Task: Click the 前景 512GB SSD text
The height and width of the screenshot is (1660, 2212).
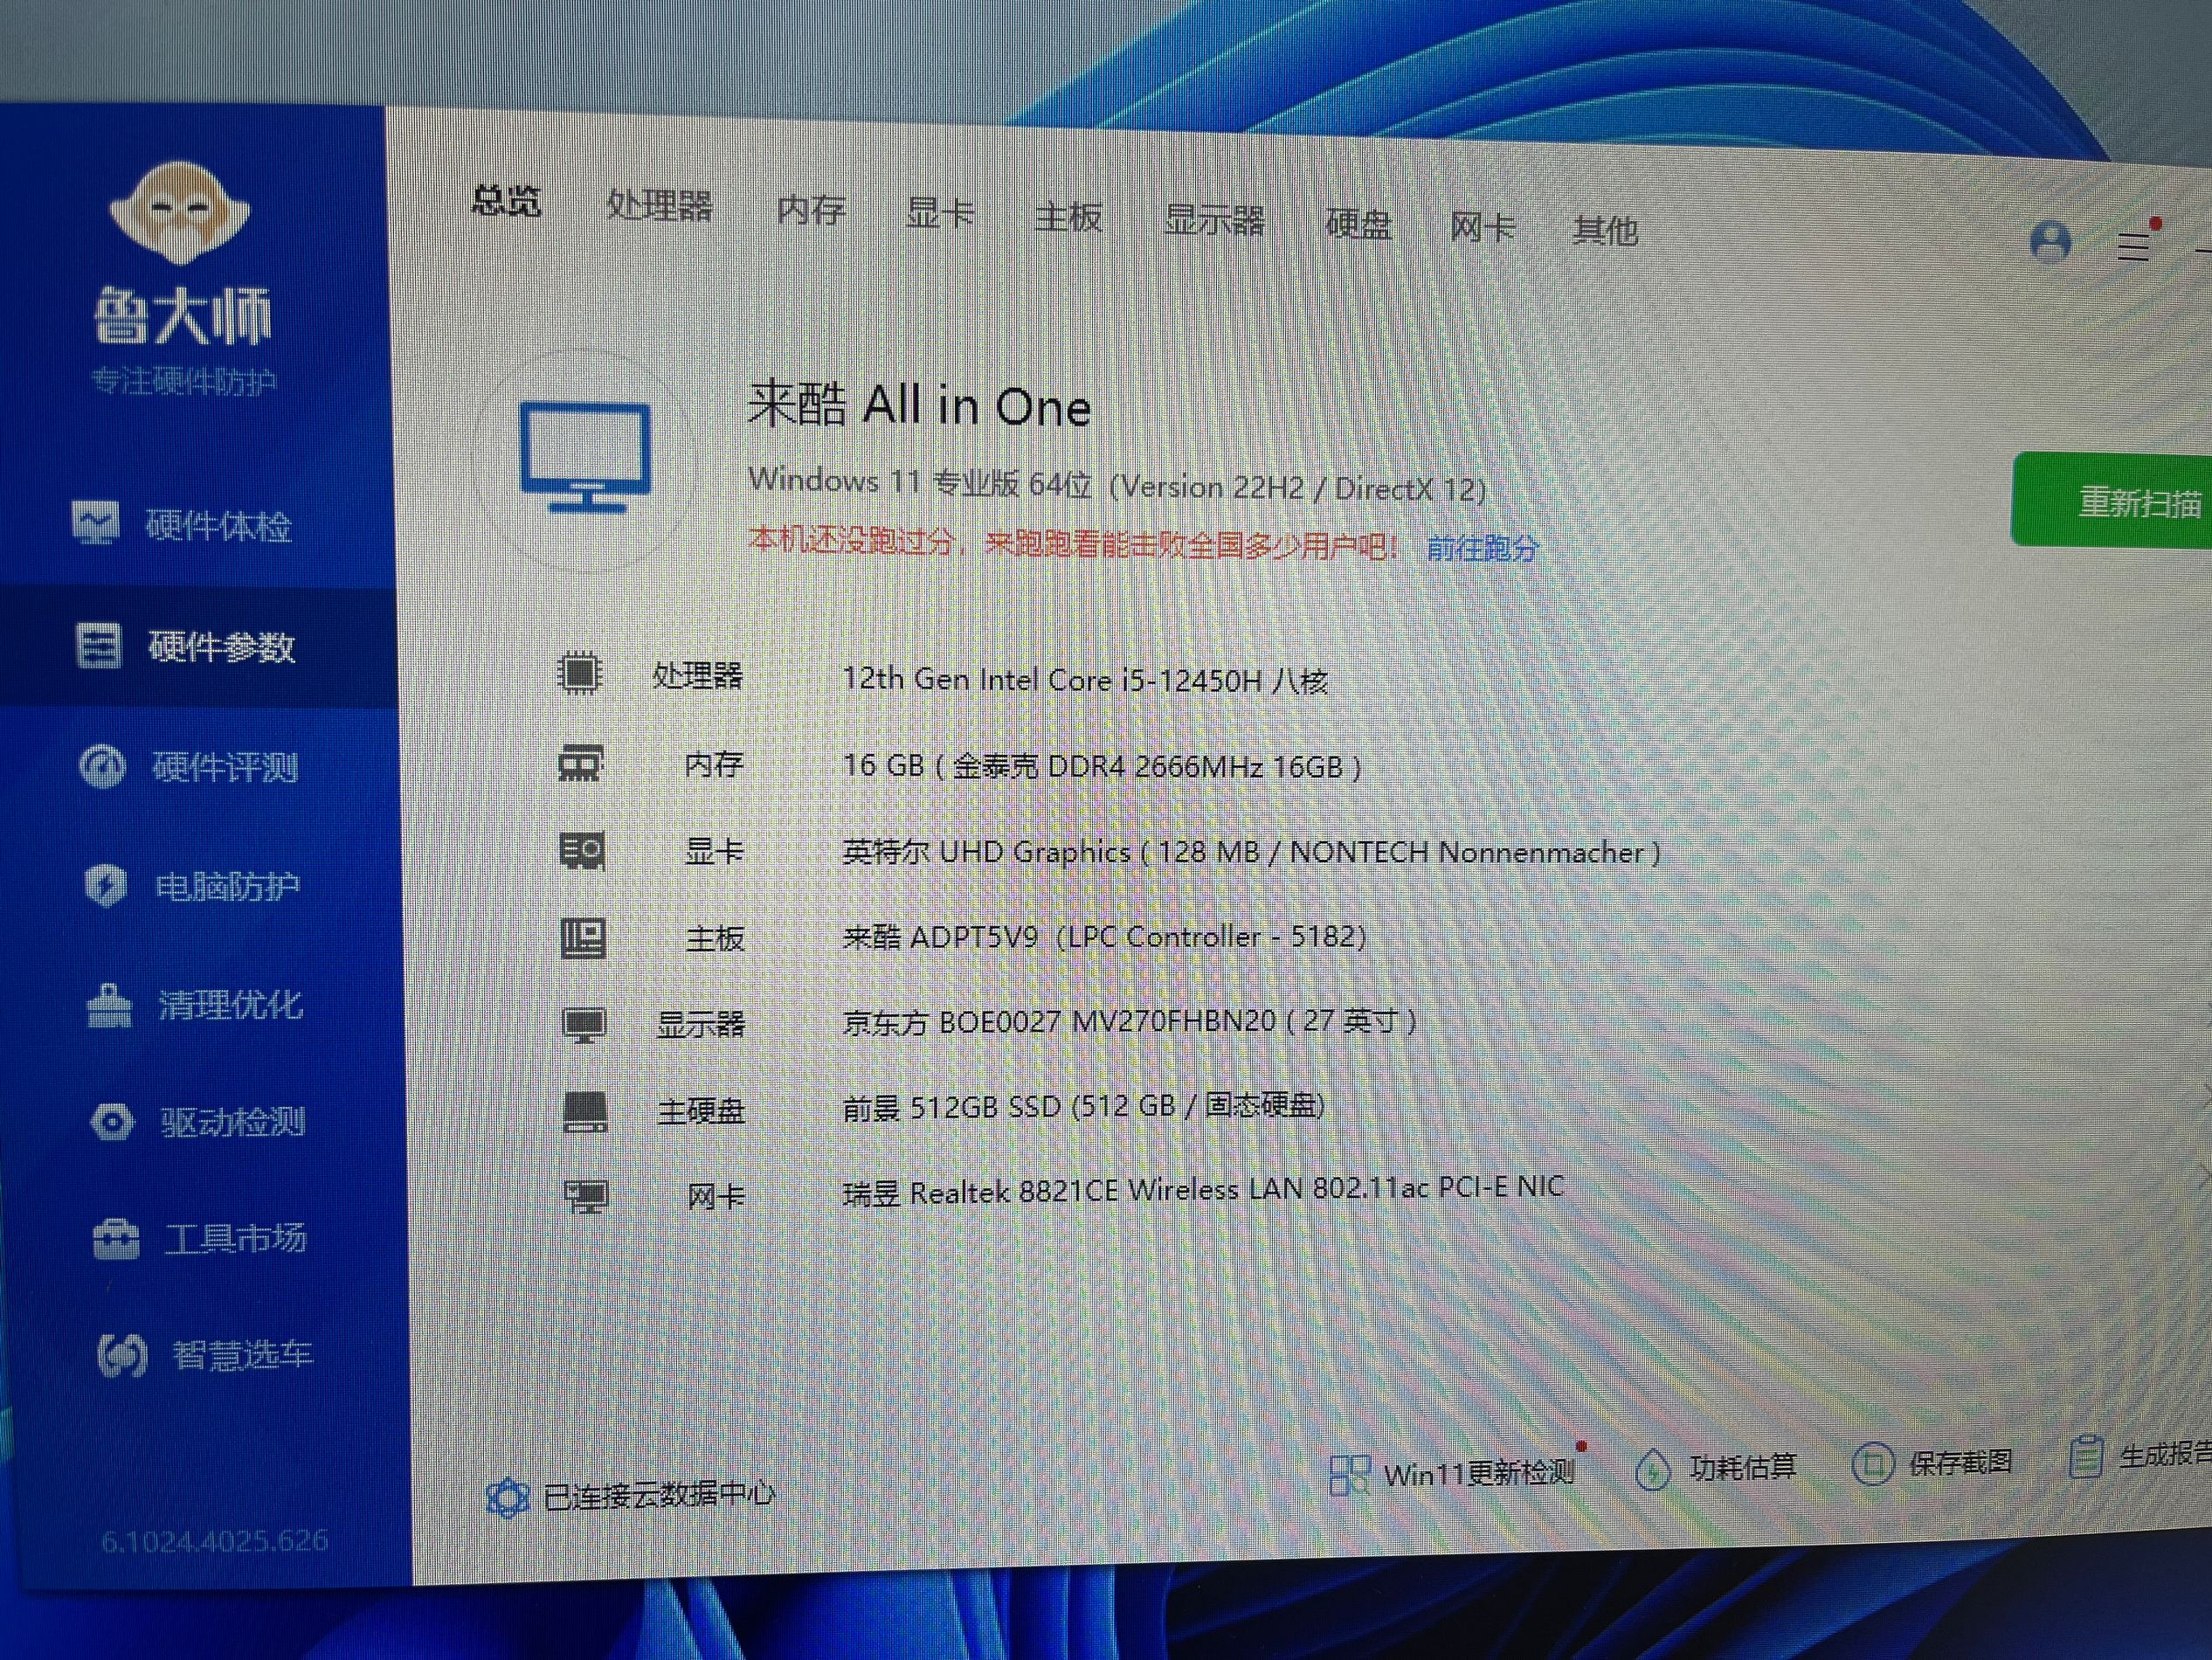Action: click(1084, 1106)
